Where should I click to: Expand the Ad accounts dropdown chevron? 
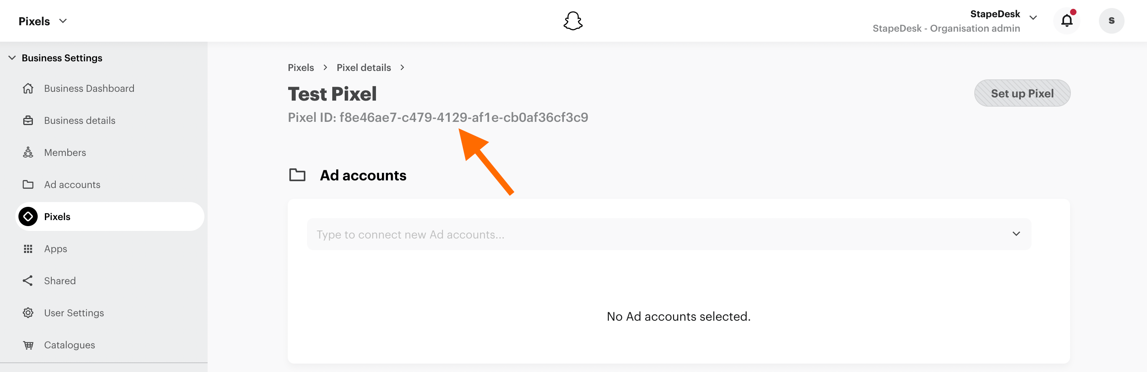coord(1016,234)
